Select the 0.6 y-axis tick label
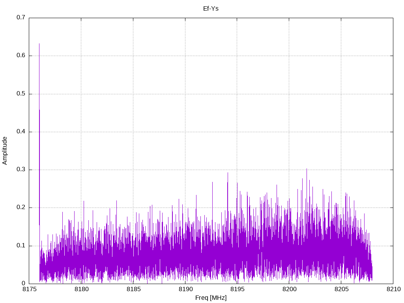The width and height of the screenshot is (404, 303). pyautogui.click(x=21, y=56)
